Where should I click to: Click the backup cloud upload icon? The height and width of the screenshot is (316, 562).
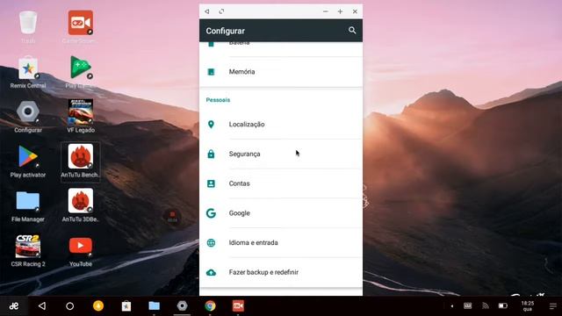pos(211,272)
